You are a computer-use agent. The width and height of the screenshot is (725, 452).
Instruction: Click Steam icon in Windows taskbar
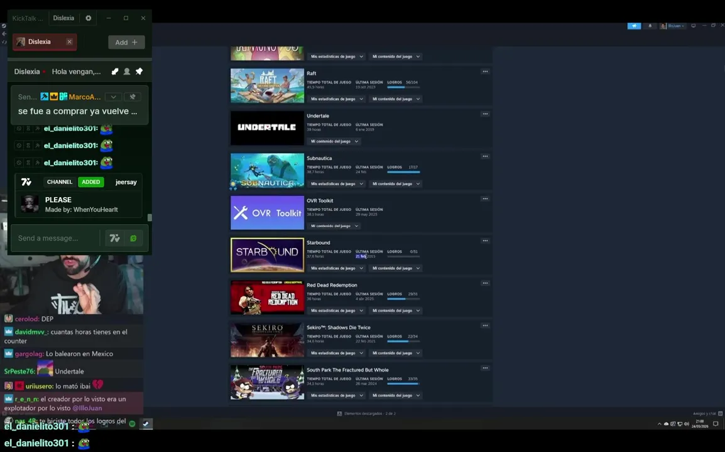point(146,423)
